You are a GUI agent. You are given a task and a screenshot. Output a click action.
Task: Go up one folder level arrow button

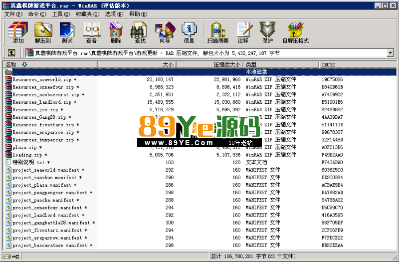(11, 53)
